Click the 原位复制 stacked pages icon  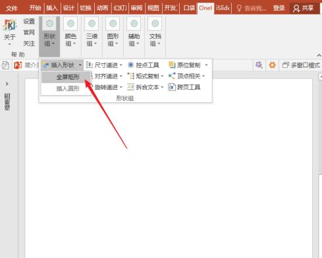coord(172,65)
